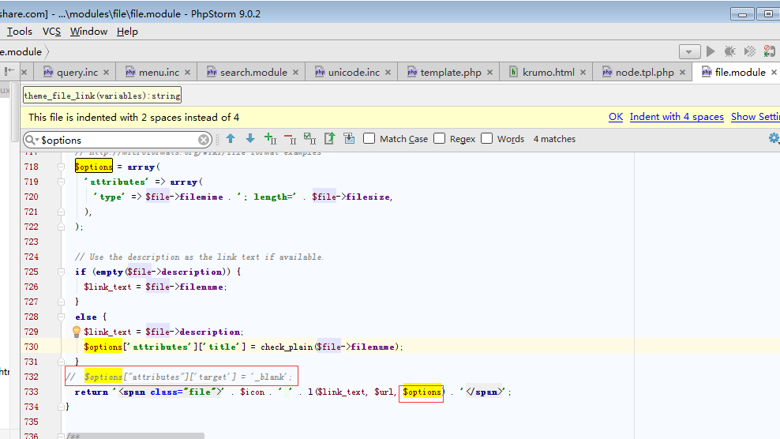780x439 pixels.
Task: Click line number 730 in gutter
Action: tap(31, 347)
